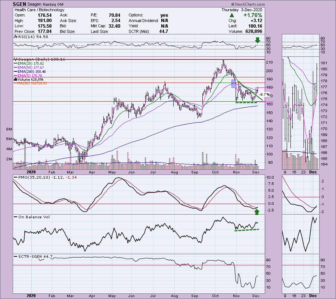Click the green up-triangle change indicator
The height and width of the screenshot is (299, 336).
pos(231,15)
